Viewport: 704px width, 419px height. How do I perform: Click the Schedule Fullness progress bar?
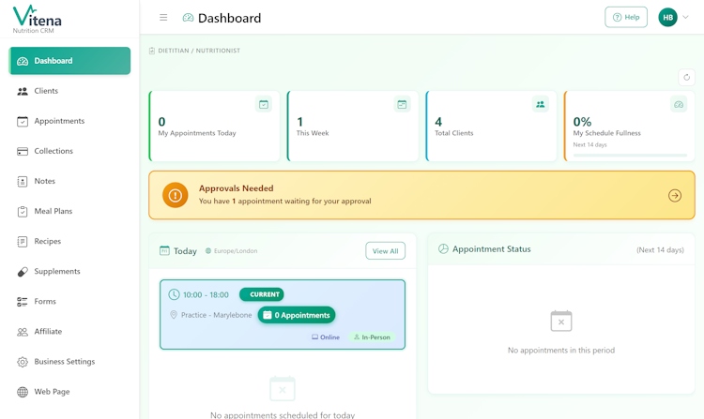click(630, 155)
